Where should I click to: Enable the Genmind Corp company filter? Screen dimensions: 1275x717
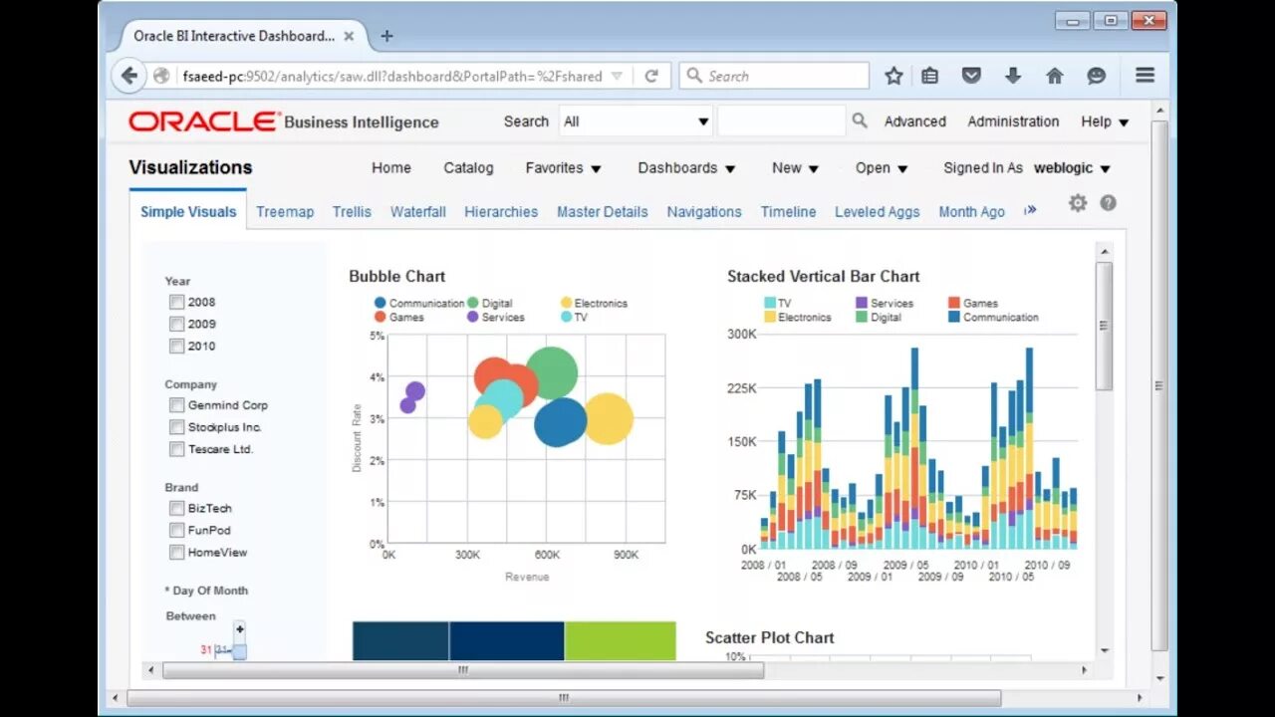click(176, 405)
